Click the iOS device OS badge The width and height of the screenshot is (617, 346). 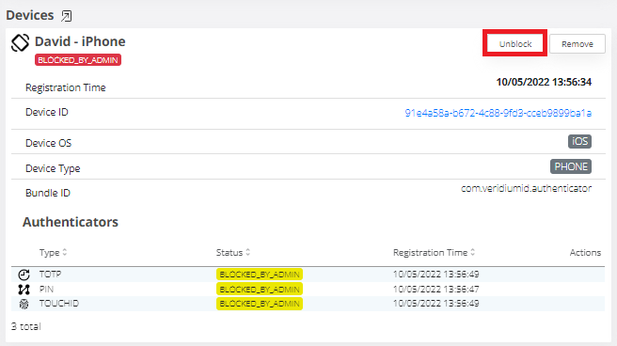(579, 142)
